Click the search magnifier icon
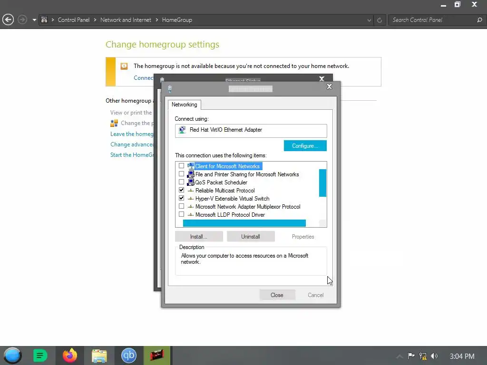Image resolution: width=487 pixels, height=365 pixels. tap(479, 20)
